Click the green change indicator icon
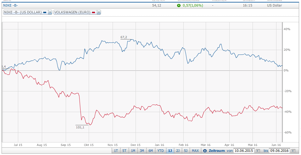Viewport: 301px width, 155px height. pyautogui.click(x=179, y=6)
